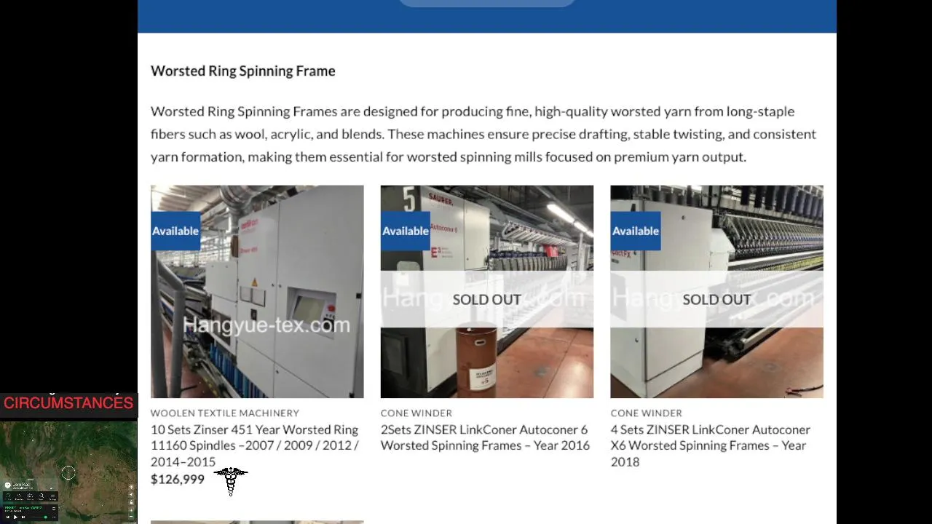932x524 pixels.
Task: Adjust the mini player green slider
Action: pyautogui.click(x=46, y=517)
